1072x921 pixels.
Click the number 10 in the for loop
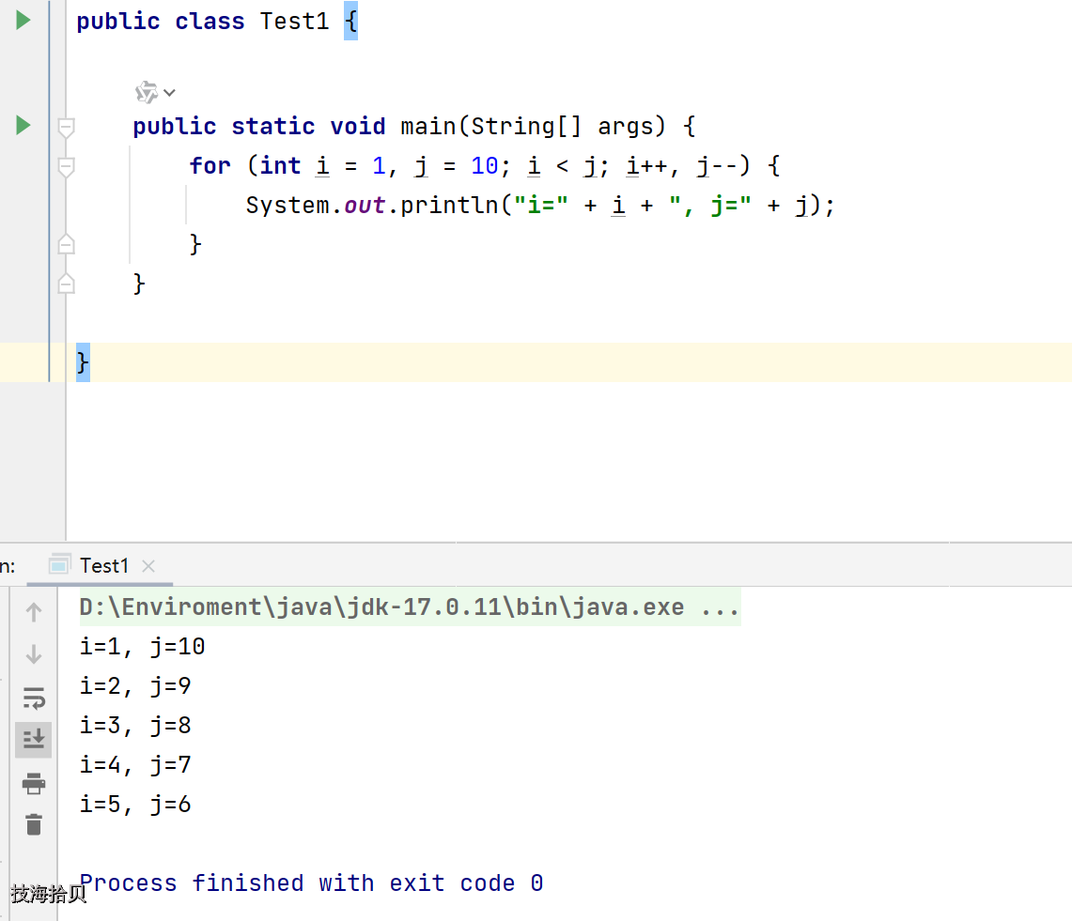(485, 166)
